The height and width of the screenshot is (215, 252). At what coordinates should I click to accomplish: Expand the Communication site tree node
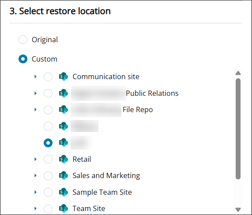click(x=35, y=77)
